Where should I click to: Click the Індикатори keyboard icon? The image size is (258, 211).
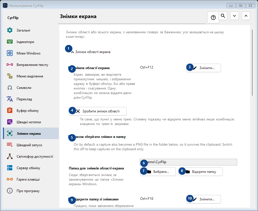point(10,42)
